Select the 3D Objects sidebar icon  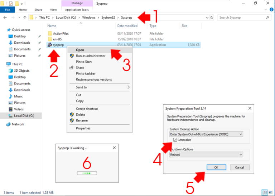point(10,71)
